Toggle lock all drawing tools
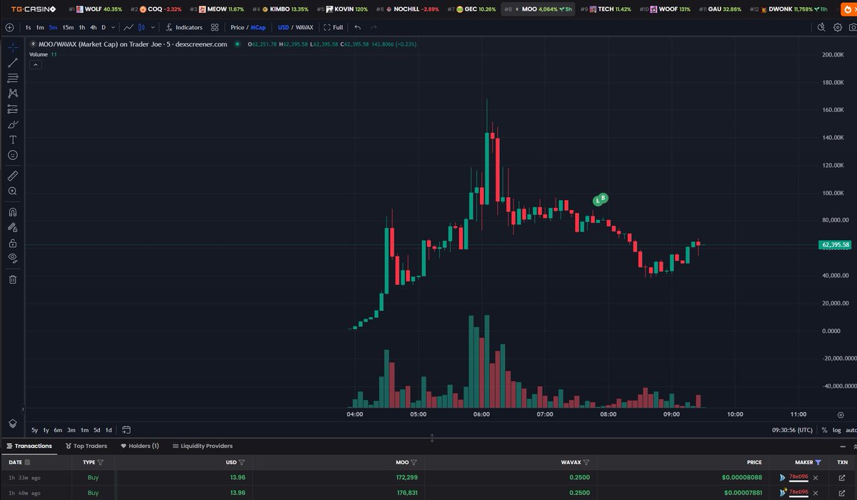This screenshot has height=500, width=857. 13,243
